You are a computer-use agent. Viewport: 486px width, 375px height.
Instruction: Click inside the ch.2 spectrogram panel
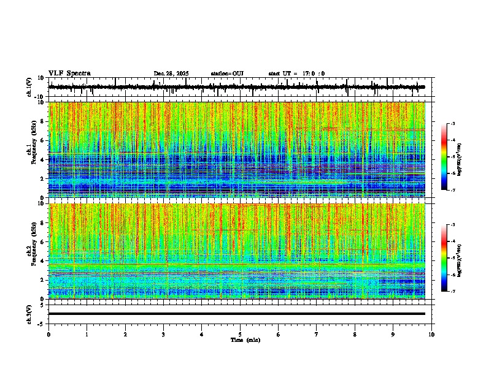(x=237, y=251)
